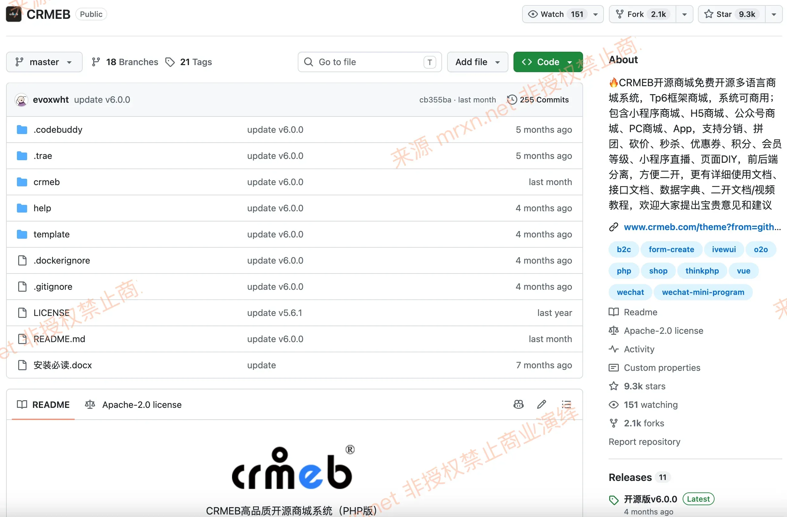Click the pencil edit README icon
The height and width of the screenshot is (517, 787).
point(541,404)
